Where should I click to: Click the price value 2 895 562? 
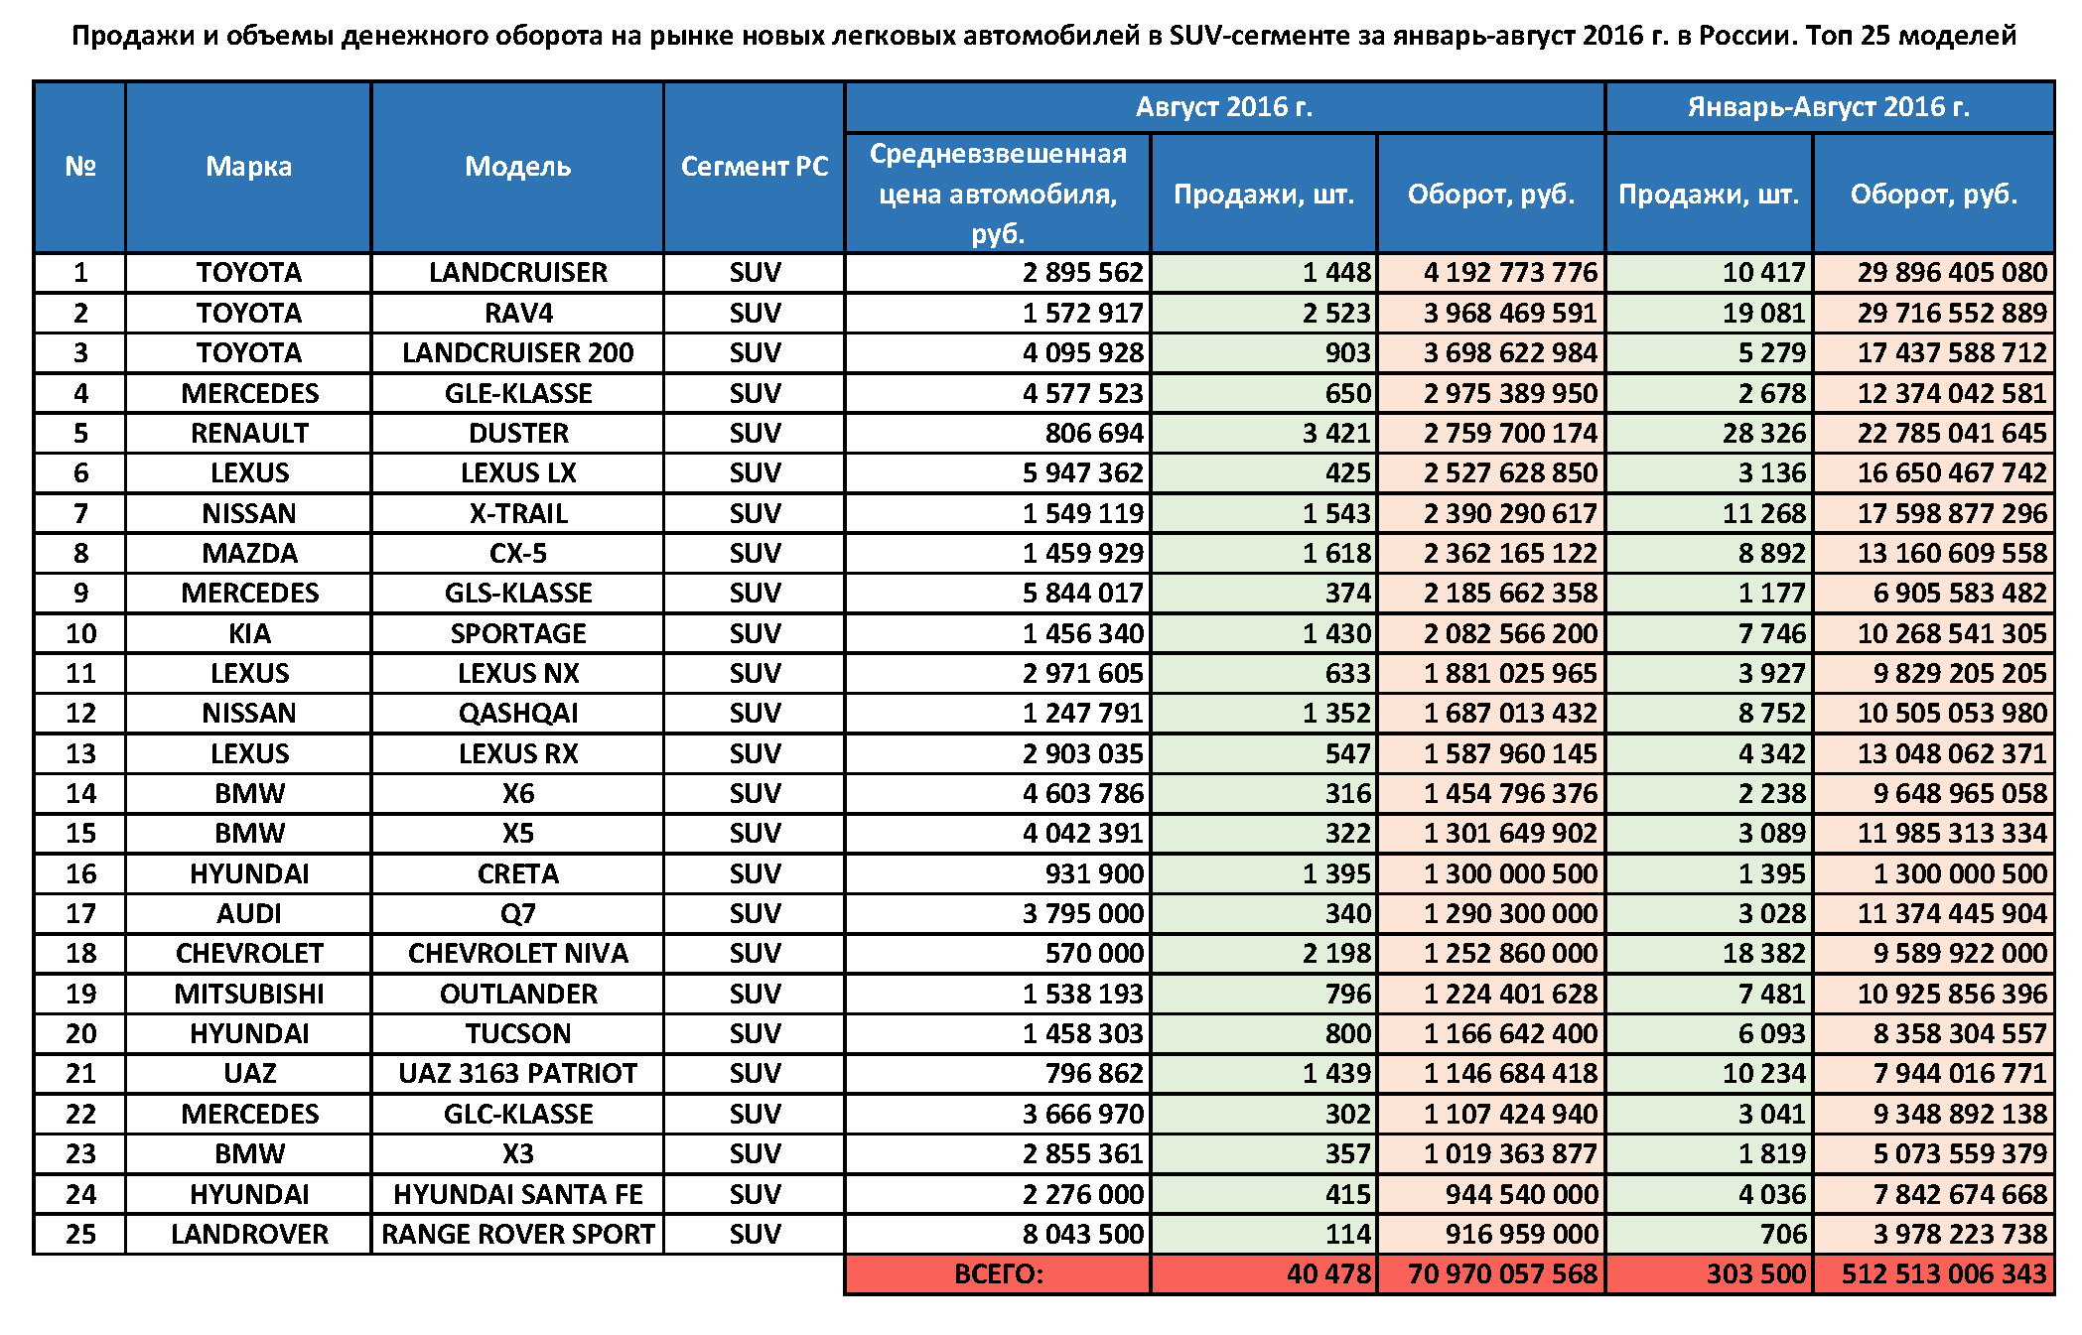[998, 273]
